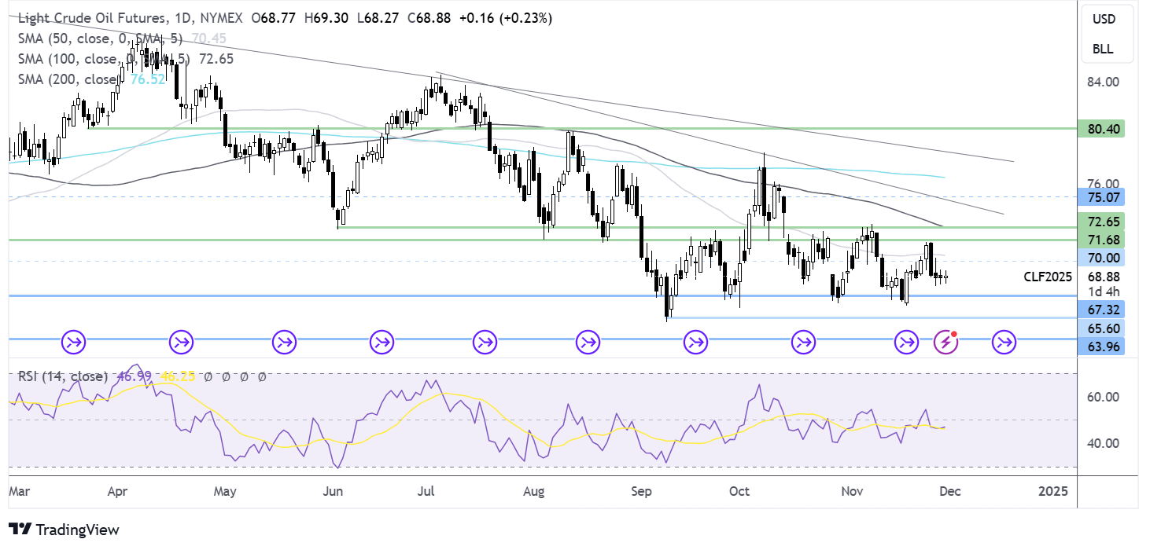Click the 75.07 price level label
The width and height of the screenshot is (1150, 550).
[1102, 196]
